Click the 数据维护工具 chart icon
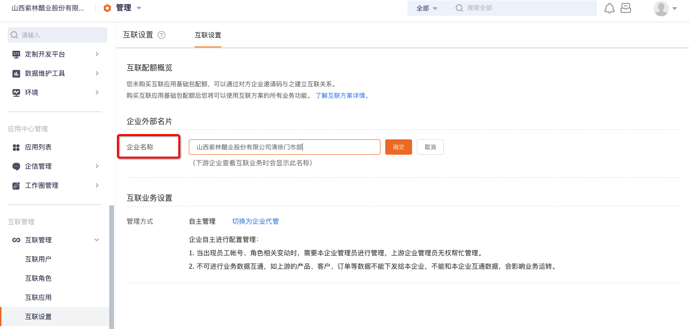This screenshot has height=329, width=690. pos(16,73)
